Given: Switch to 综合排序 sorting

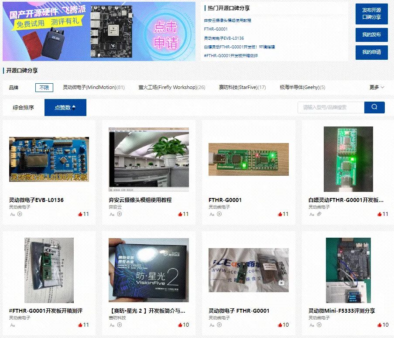Looking at the screenshot, I should tap(24, 107).
